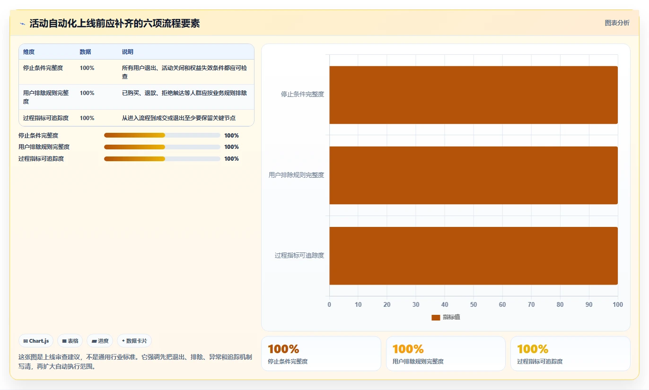
Task: Click the lightning icon beside the page title
Action: click(x=22, y=24)
